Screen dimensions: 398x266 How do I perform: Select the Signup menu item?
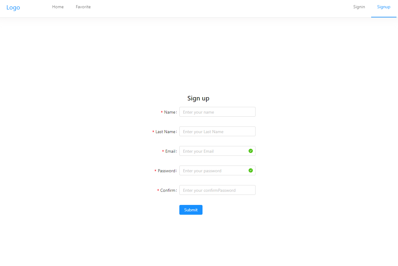(x=384, y=7)
